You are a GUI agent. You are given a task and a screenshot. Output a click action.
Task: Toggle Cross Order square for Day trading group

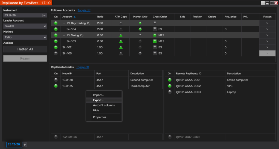(155, 23)
